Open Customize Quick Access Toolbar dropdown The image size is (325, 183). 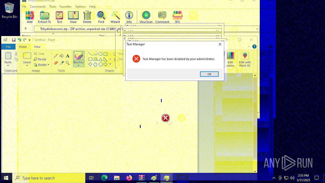(x=29, y=40)
